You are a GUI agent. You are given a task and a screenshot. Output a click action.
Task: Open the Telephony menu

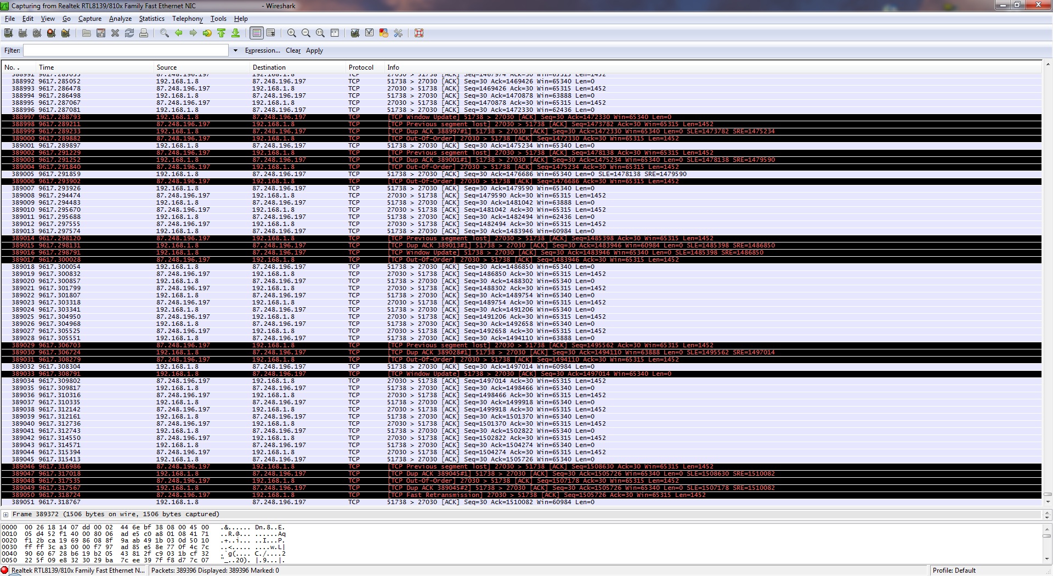click(x=187, y=19)
